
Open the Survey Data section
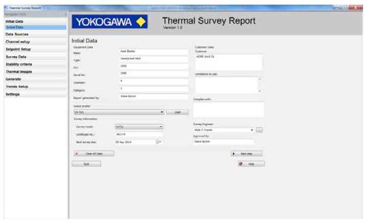coord(36,57)
